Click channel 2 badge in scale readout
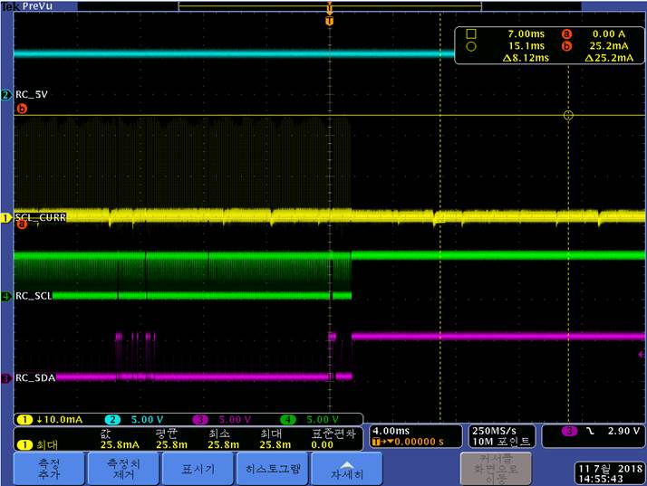This screenshot has width=647, height=486. tap(112, 420)
